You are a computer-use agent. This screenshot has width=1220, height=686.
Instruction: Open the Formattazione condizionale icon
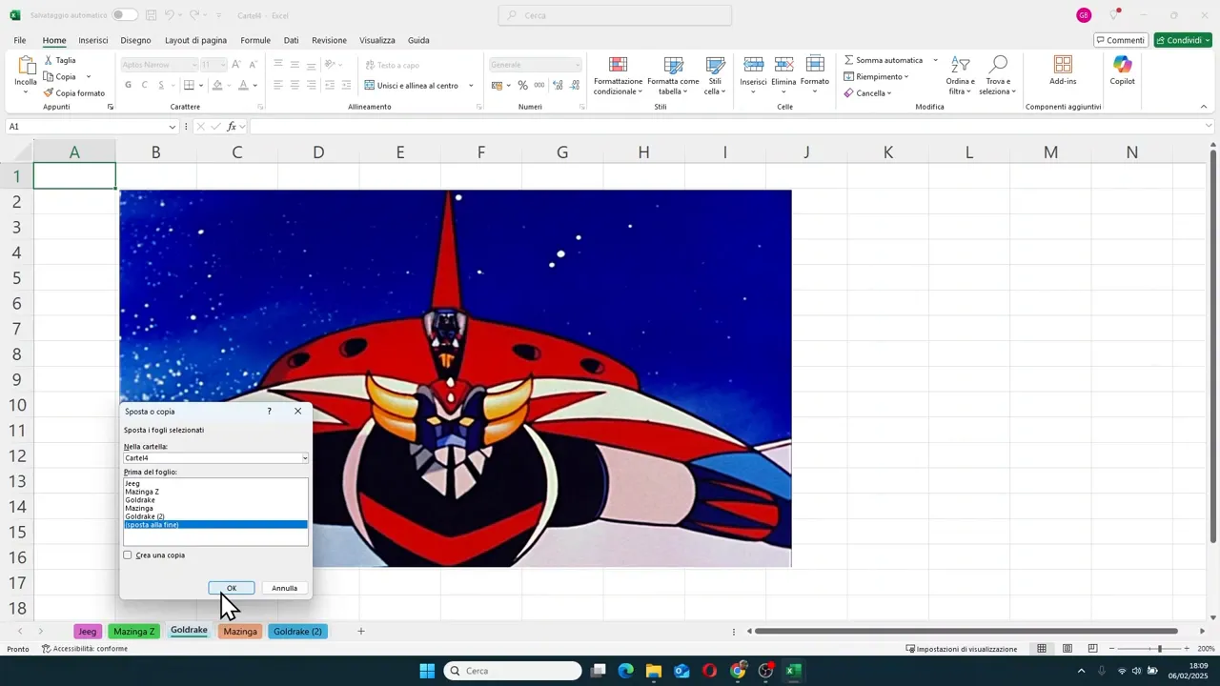(x=618, y=65)
